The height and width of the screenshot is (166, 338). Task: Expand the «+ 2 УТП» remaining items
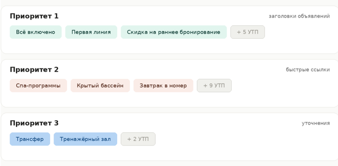point(138,139)
